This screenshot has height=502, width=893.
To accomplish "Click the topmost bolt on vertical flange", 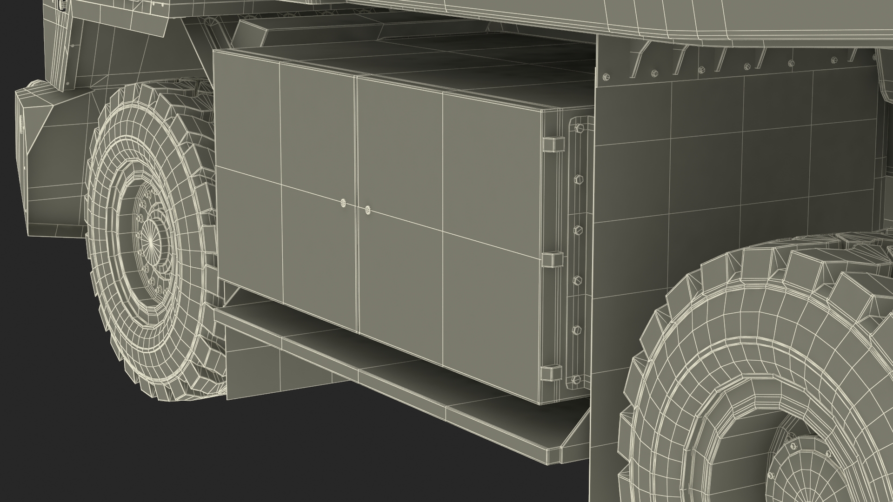I will [579, 129].
